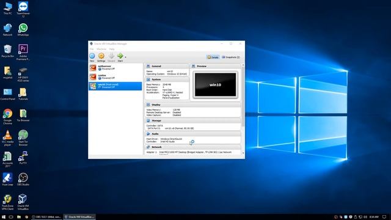Switch to the Details view button
391x220 pixels.
213,57
